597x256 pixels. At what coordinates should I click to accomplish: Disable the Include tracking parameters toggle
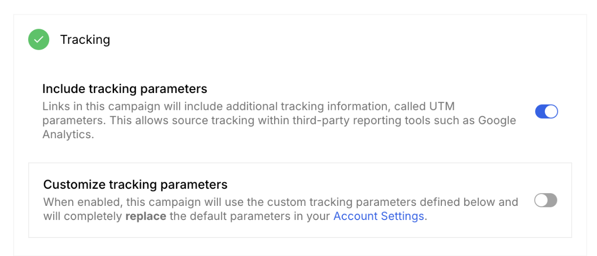point(546,112)
